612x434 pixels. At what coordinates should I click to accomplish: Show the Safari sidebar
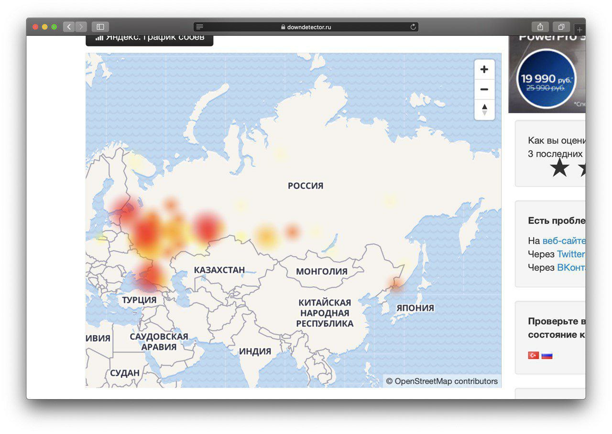pyautogui.click(x=100, y=27)
